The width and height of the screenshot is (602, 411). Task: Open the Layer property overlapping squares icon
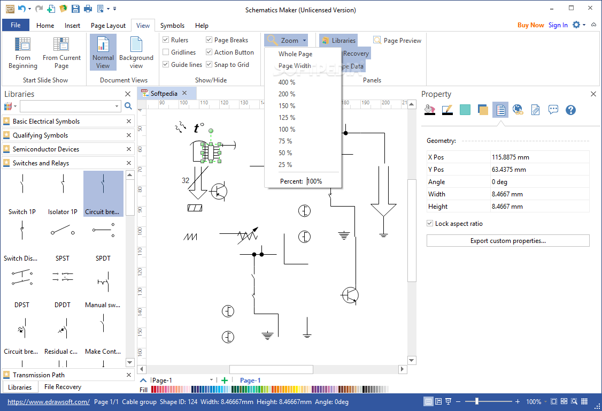pos(483,110)
